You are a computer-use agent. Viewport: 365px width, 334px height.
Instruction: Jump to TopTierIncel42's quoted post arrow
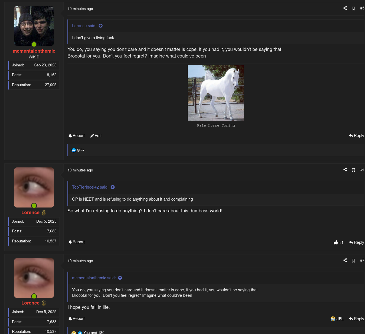pyautogui.click(x=113, y=187)
